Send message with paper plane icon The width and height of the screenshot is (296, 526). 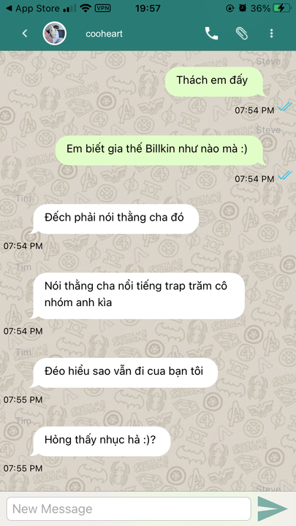click(272, 508)
